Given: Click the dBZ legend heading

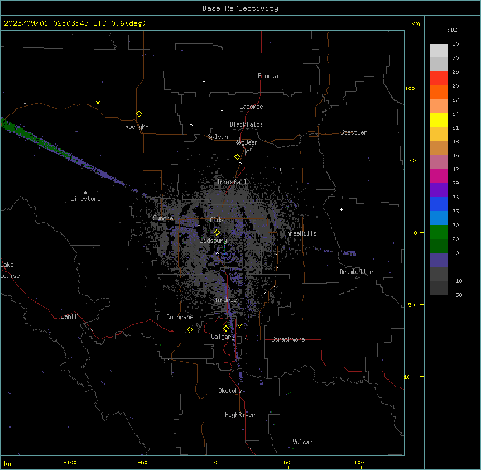Looking at the screenshot, I should [x=452, y=30].
